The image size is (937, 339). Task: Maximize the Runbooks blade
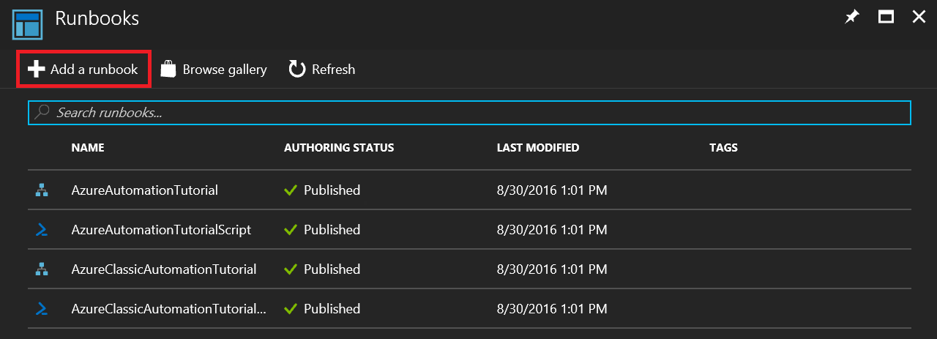point(886,18)
